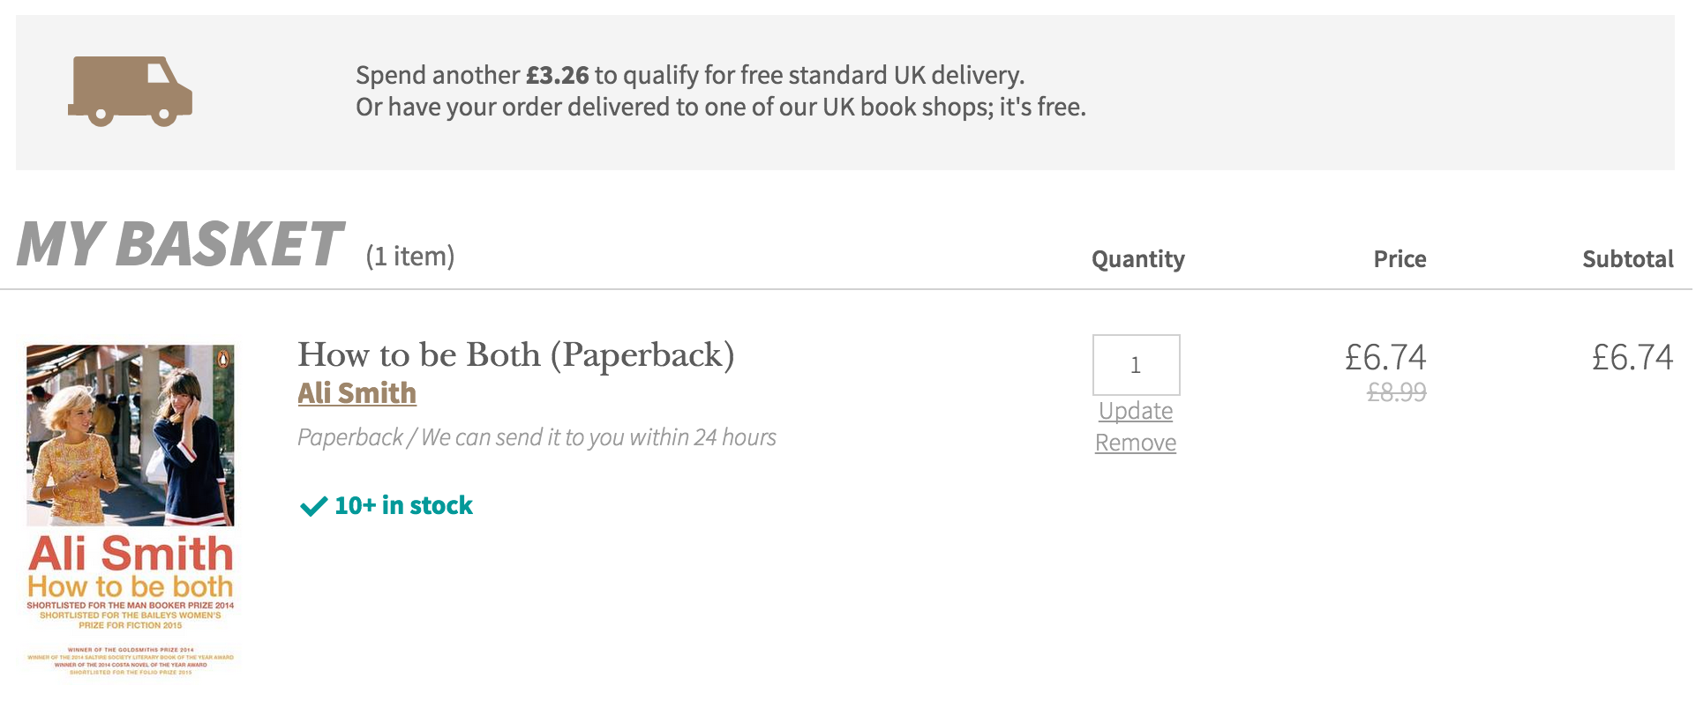The height and width of the screenshot is (708, 1696).
Task: Click the (1 item) basket count
Action: click(410, 257)
